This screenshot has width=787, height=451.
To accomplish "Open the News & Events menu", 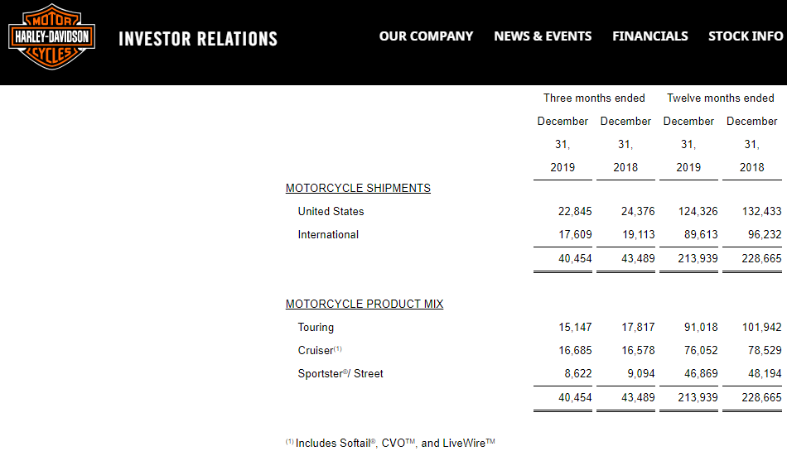I will (x=543, y=36).
